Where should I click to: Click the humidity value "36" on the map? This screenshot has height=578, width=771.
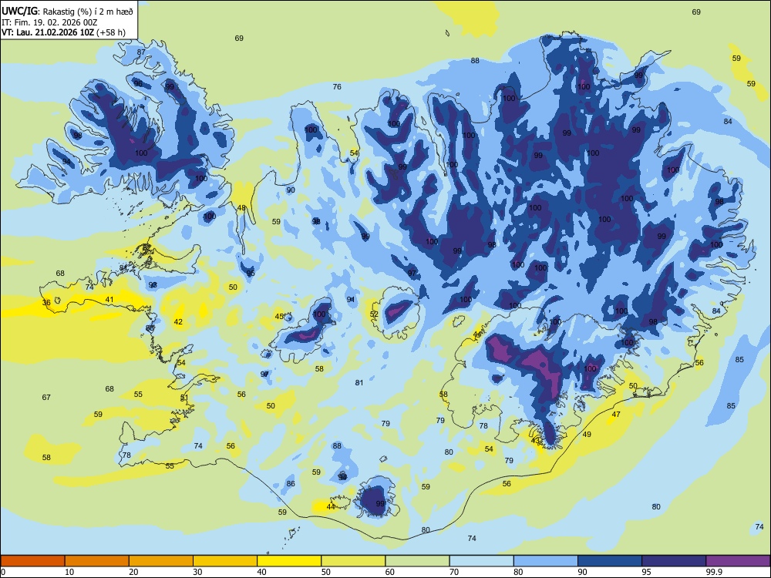[x=46, y=303]
